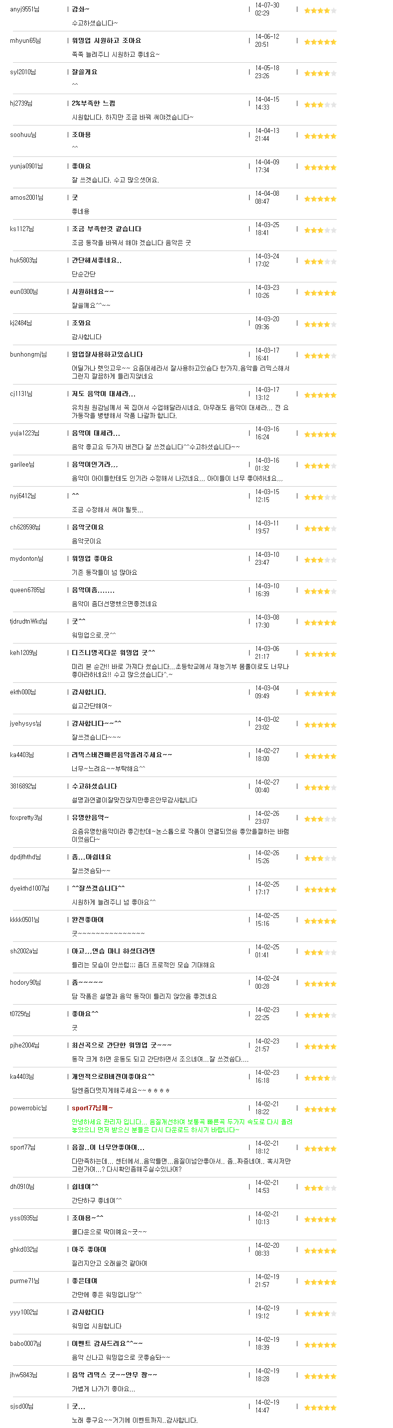Open review titled '리믹스버전빠른음악올려주세요~~'

click(x=122, y=755)
